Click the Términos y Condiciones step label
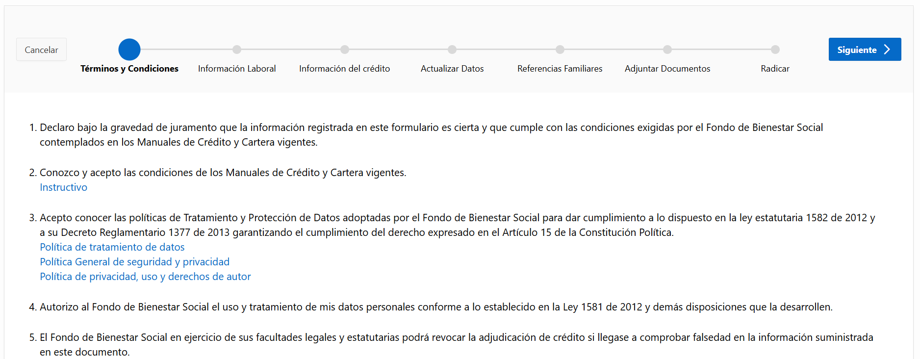Screen dimensions: 920x359 click(x=129, y=69)
